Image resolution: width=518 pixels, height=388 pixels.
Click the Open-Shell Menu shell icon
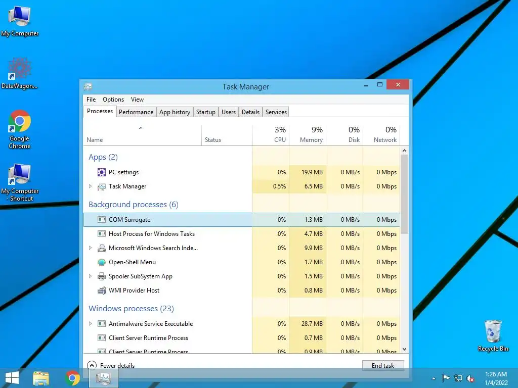click(101, 262)
